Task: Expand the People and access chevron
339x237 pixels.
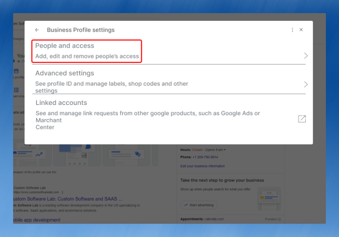Action: pyautogui.click(x=306, y=56)
